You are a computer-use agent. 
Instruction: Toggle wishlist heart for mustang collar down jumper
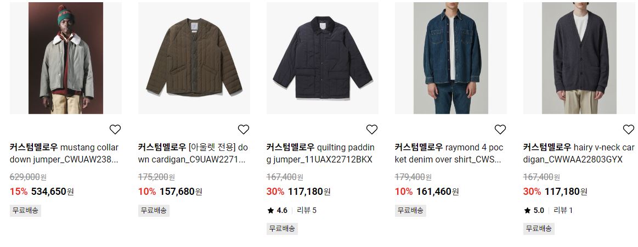coord(115,130)
